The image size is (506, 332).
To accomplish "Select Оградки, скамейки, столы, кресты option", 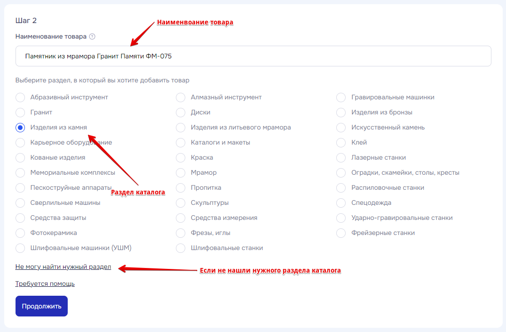I will coord(341,173).
